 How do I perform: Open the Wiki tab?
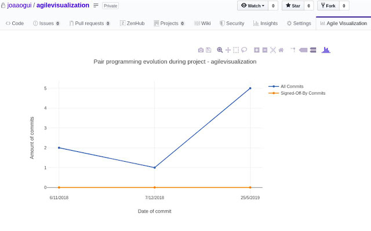point(202,23)
